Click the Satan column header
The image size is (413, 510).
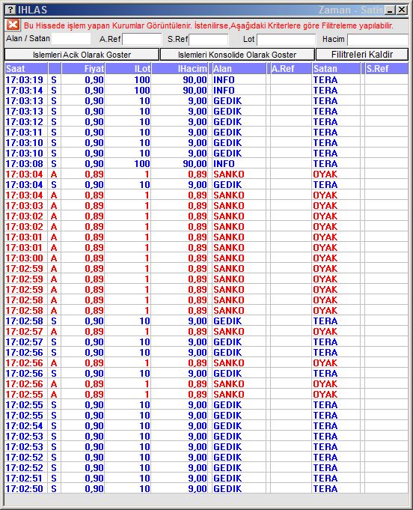coord(337,69)
